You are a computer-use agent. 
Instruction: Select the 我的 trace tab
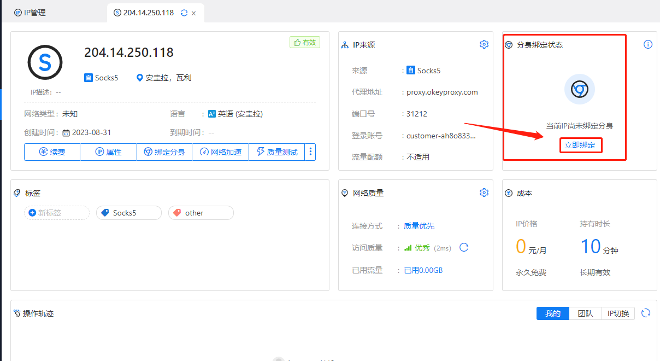click(552, 313)
